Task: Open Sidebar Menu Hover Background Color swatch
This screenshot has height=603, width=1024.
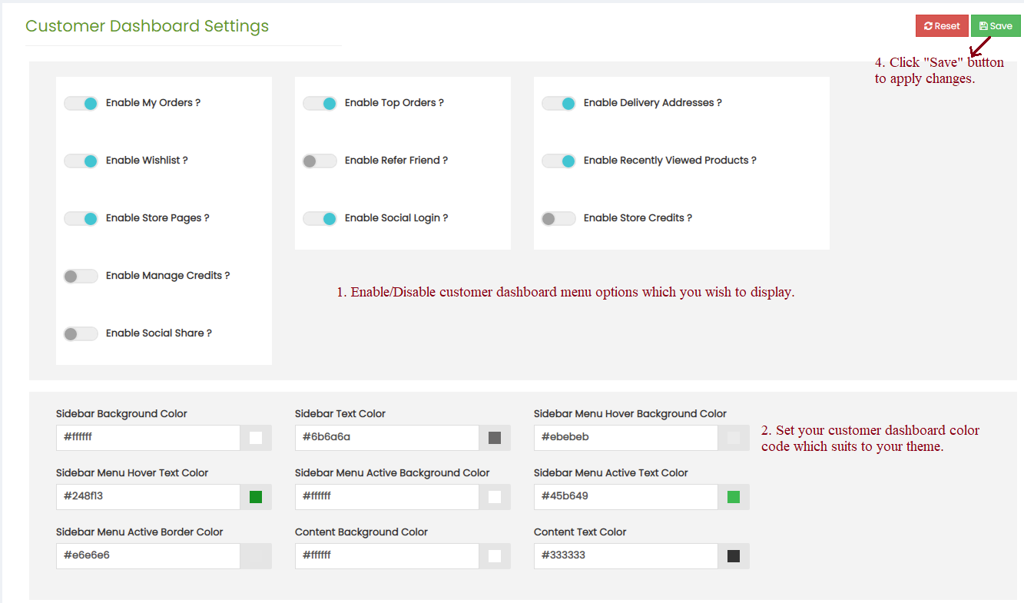Action: [734, 438]
